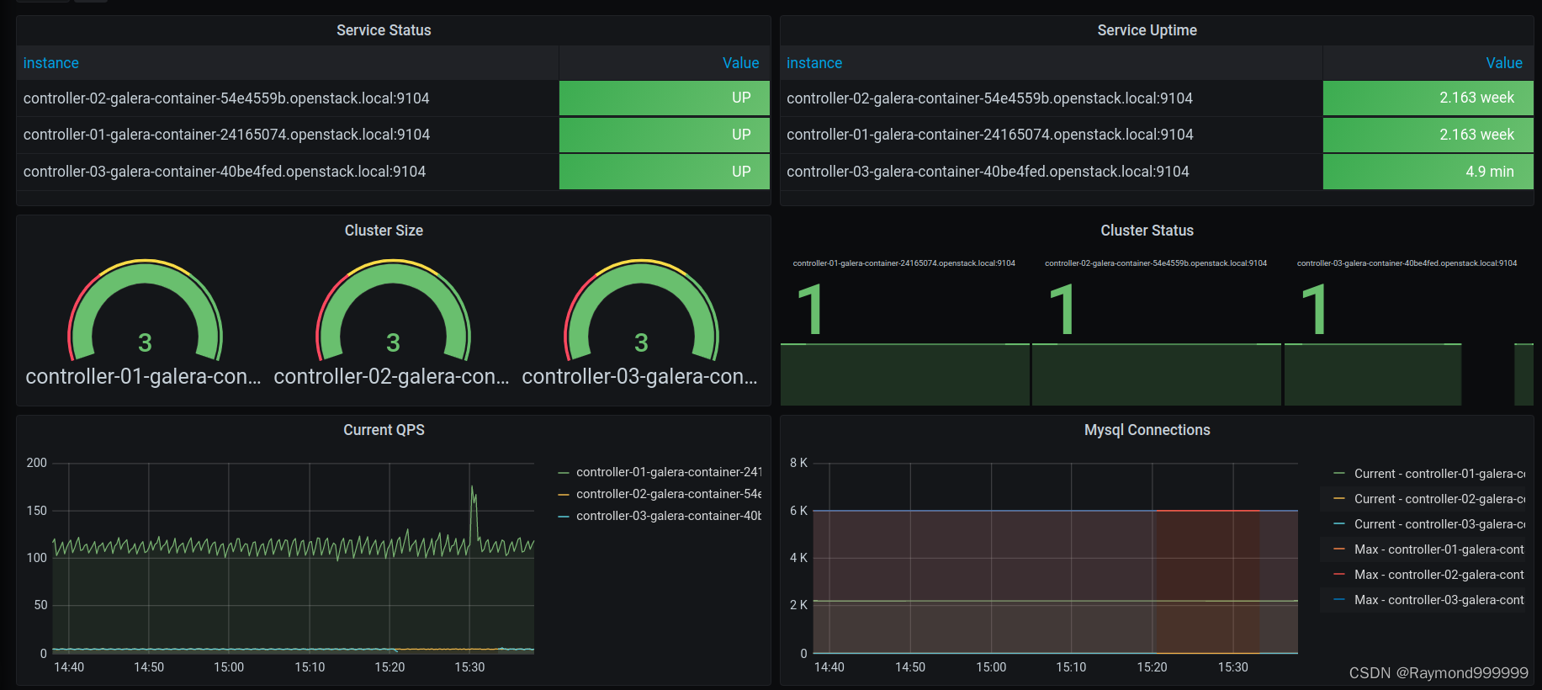Sort Service Uptime table by instance column
Screen dimensions: 1542x690
(x=814, y=63)
